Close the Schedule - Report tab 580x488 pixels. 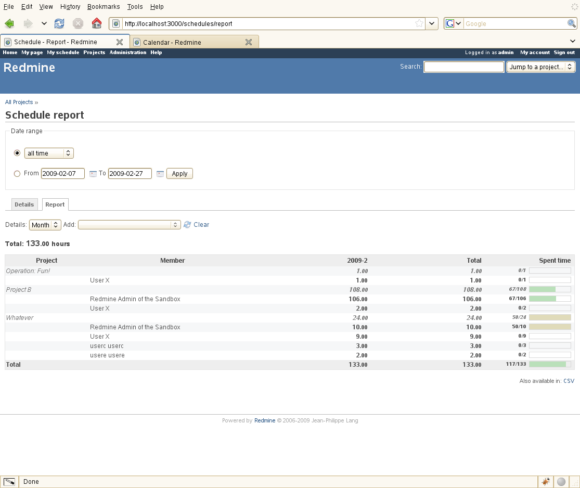[x=120, y=42]
